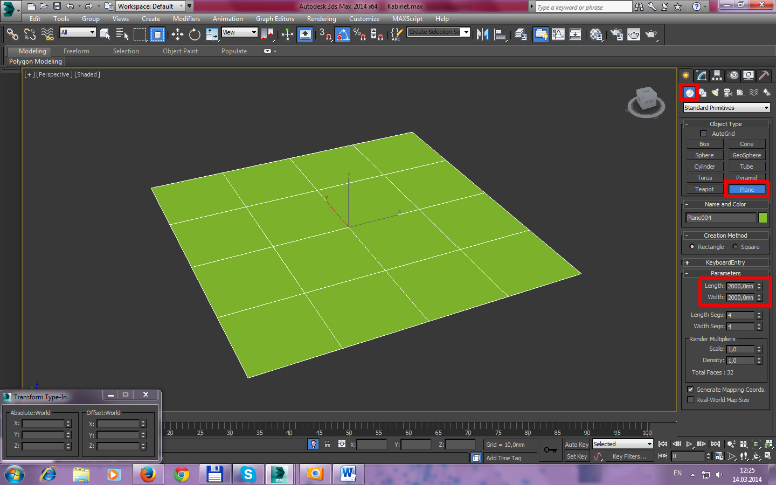Open the View reference coordinate dropdown
776x485 pixels.
coord(240,32)
